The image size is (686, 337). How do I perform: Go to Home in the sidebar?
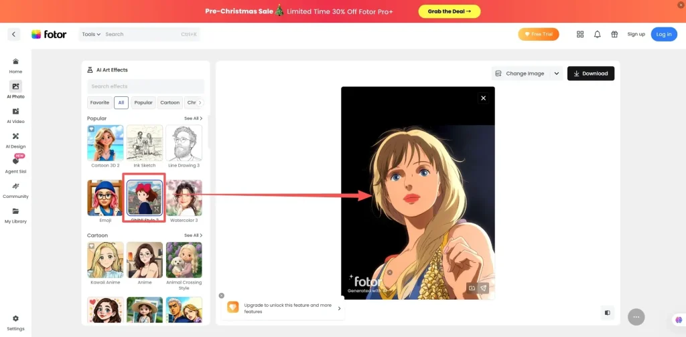point(16,66)
